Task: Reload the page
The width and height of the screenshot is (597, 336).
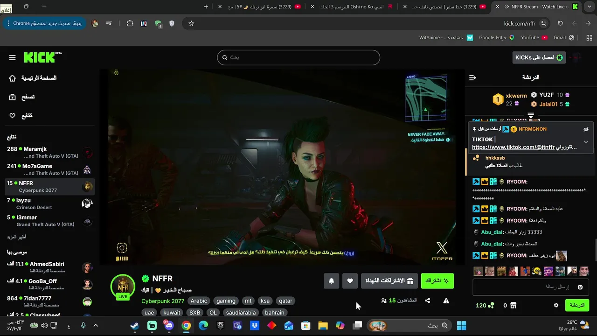Action: pos(560,23)
